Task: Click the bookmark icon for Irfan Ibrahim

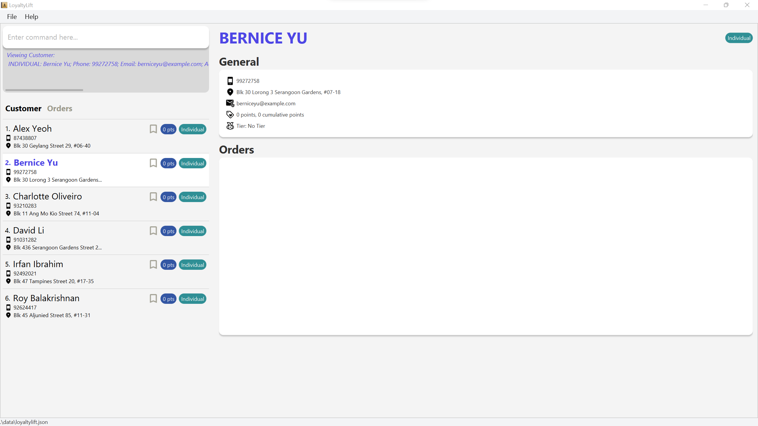Action: pyautogui.click(x=153, y=264)
